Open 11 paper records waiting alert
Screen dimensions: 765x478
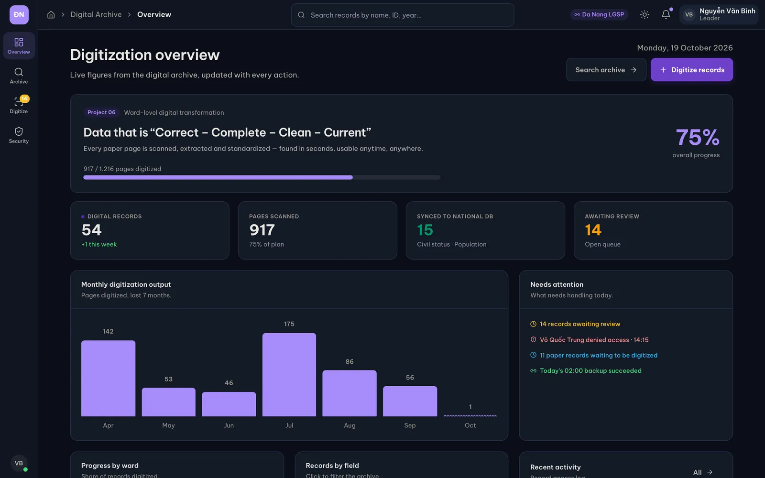point(594,355)
